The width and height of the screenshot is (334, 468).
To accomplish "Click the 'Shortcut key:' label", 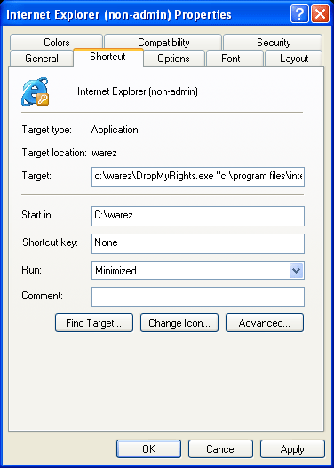I will click(50, 242).
